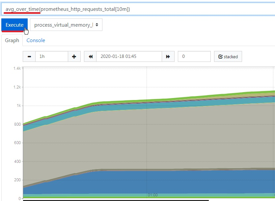Click the blue Execute button
This screenshot has width=275, height=201.
[14, 25]
